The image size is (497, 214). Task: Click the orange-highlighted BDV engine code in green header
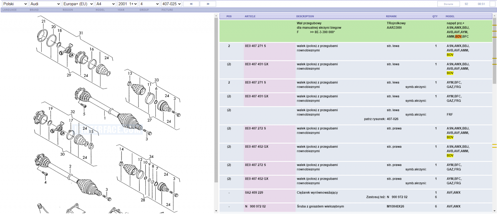[458, 37]
